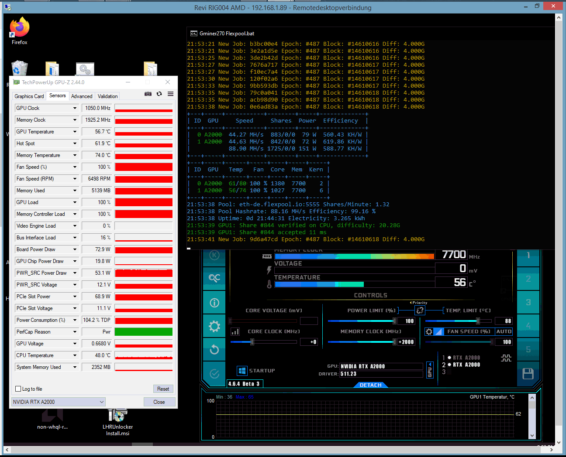
Task: Expand PerfCap Reason sensor dropdown
Action: [75, 332]
